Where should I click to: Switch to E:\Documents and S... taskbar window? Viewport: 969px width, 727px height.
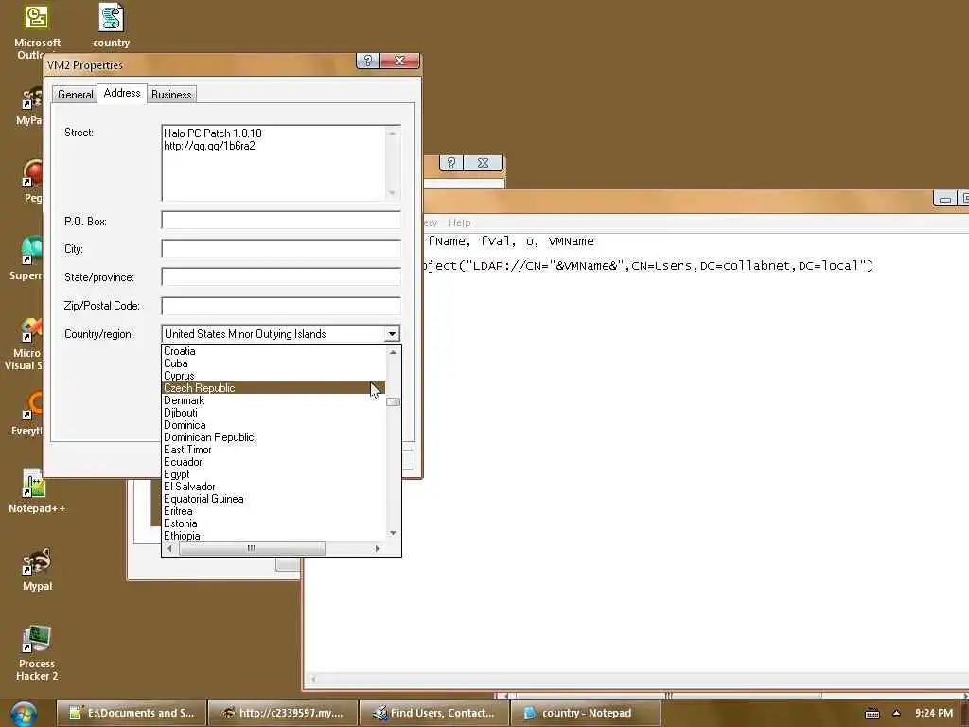[x=131, y=713]
